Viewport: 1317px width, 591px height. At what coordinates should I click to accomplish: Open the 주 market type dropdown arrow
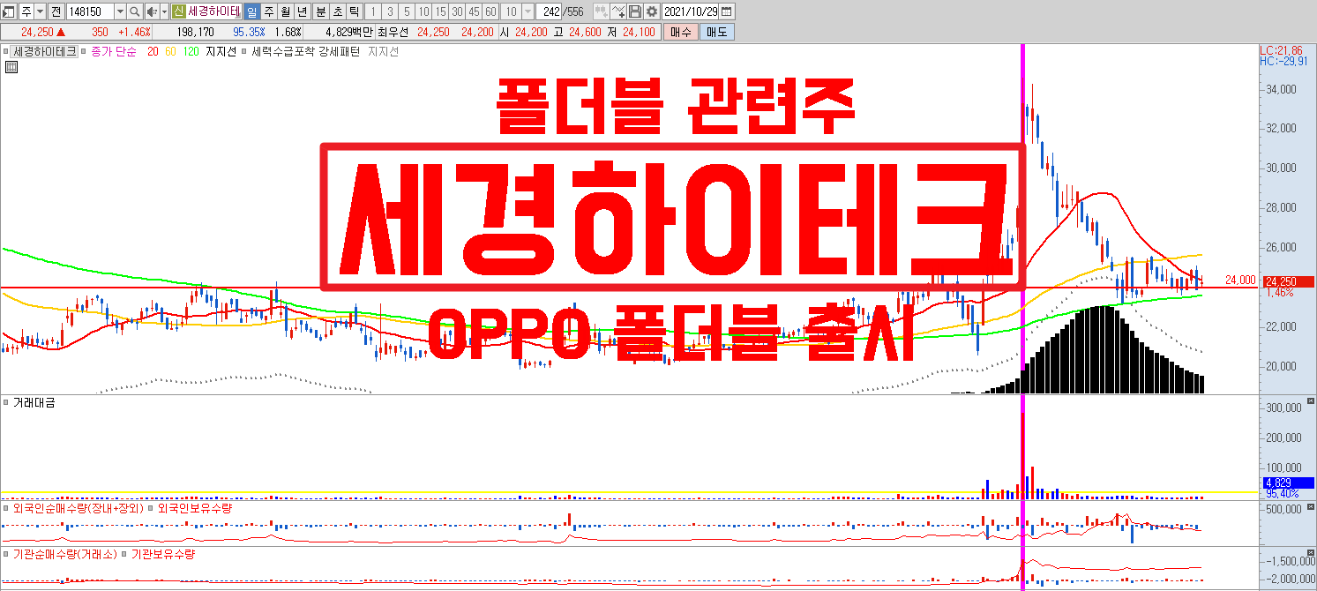click(41, 11)
